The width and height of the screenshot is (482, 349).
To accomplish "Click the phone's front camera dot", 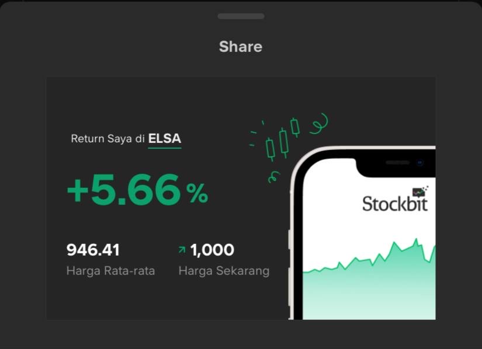I will [420, 163].
